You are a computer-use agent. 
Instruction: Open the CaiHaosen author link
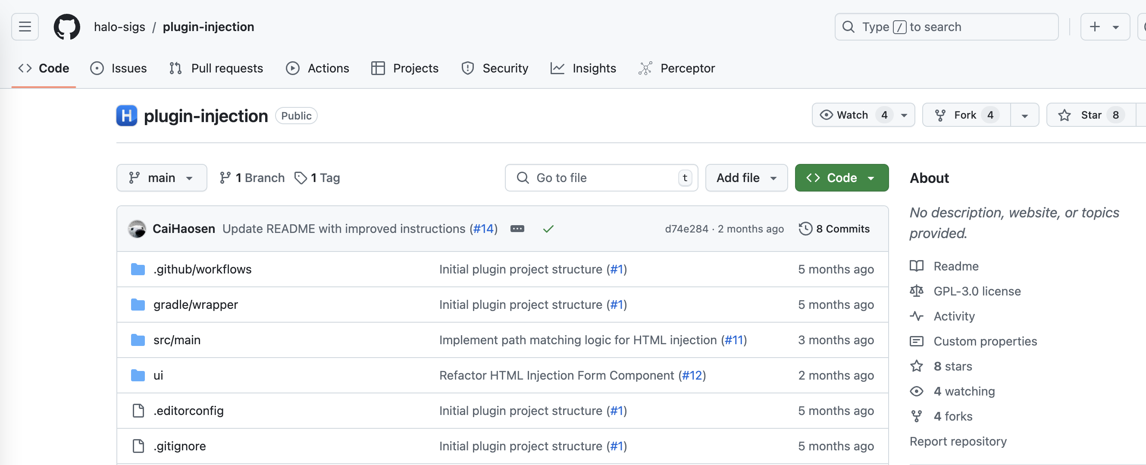pyautogui.click(x=184, y=229)
